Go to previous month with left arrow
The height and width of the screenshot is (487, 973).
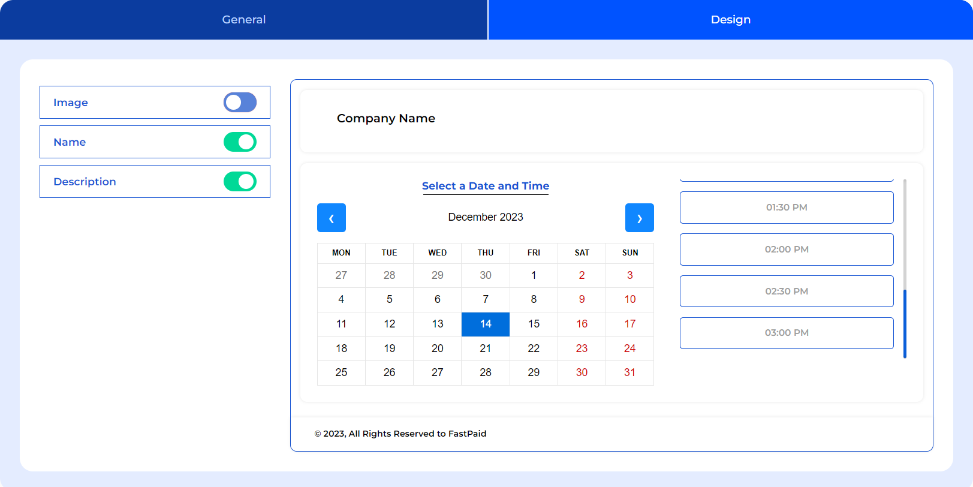332,218
